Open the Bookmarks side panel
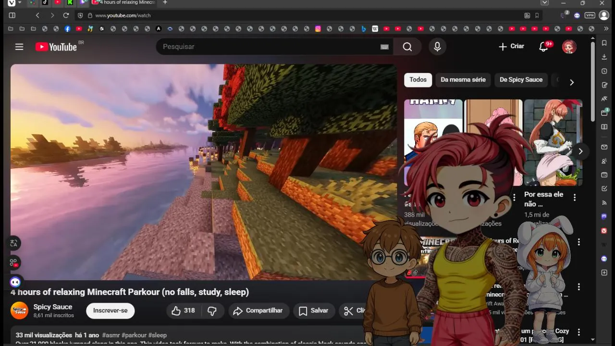Image resolution: width=615 pixels, height=346 pixels. pyautogui.click(x=604, y=43)
